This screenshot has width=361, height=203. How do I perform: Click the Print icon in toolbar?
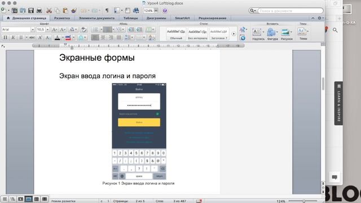[39, 11]
